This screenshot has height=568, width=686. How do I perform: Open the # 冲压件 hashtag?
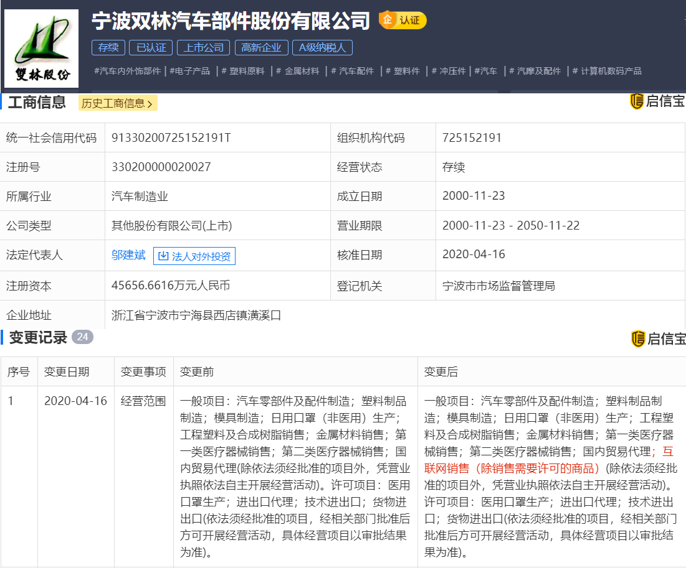(449, 71)
